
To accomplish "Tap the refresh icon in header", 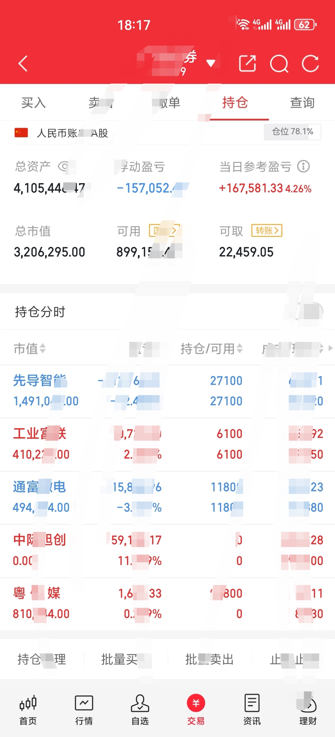I will click(x=310, y=63).
